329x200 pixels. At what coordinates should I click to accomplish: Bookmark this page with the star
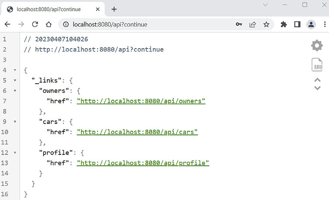point(266,24)
